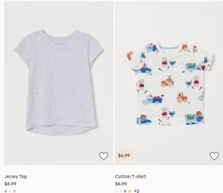
Task: Click the $6.99 price under Cotton T-shirt title
Action: [121, 184]
